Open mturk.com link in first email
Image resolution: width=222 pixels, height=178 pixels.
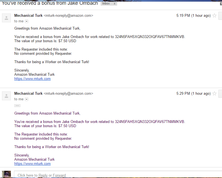tap(32, 79)
